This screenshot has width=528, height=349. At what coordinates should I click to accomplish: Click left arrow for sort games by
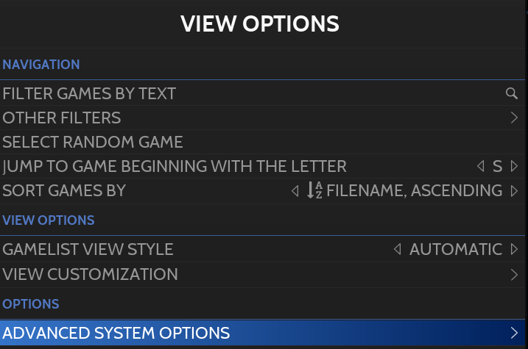295,191
